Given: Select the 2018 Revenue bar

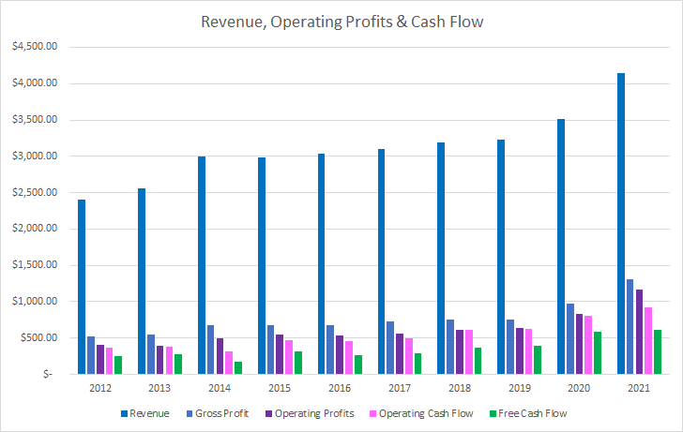Looking at the screenshot, I should coord(442,258).
